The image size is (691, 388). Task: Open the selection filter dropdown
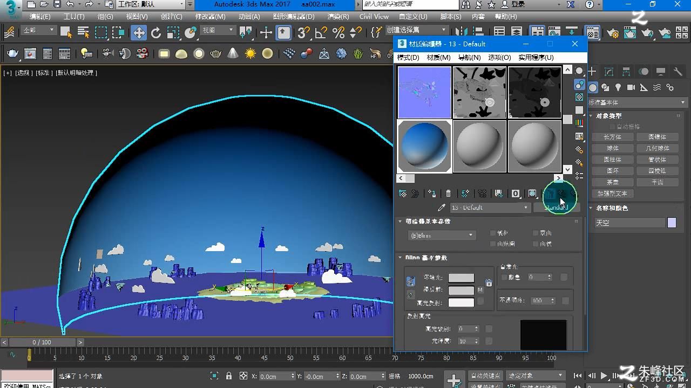tap(38, 31)
